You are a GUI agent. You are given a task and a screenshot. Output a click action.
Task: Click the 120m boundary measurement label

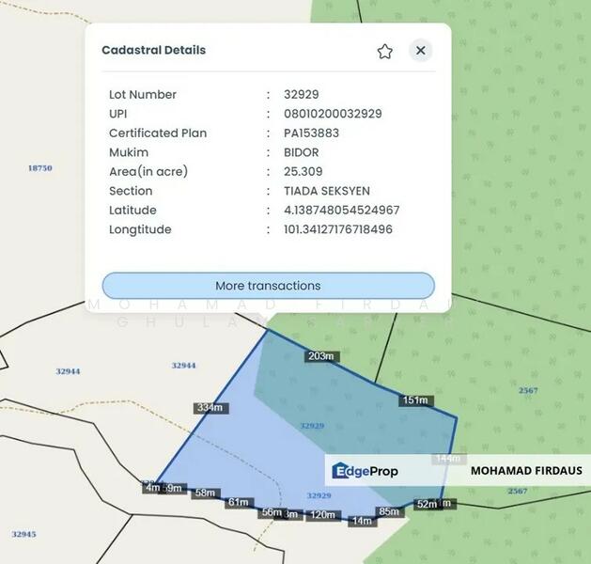coord(322,515)
